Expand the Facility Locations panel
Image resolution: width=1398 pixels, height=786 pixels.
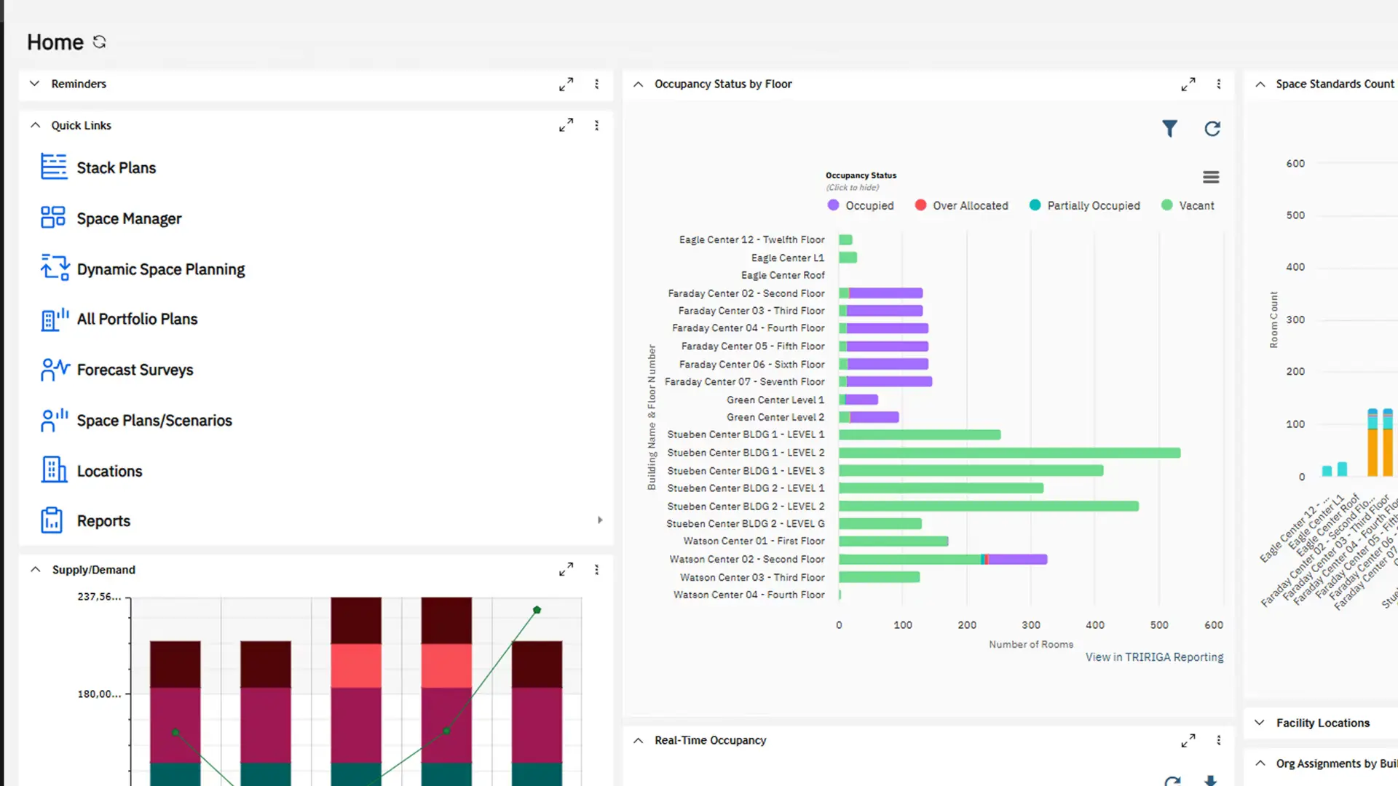pyautogui.click(x=1260, y=723)
